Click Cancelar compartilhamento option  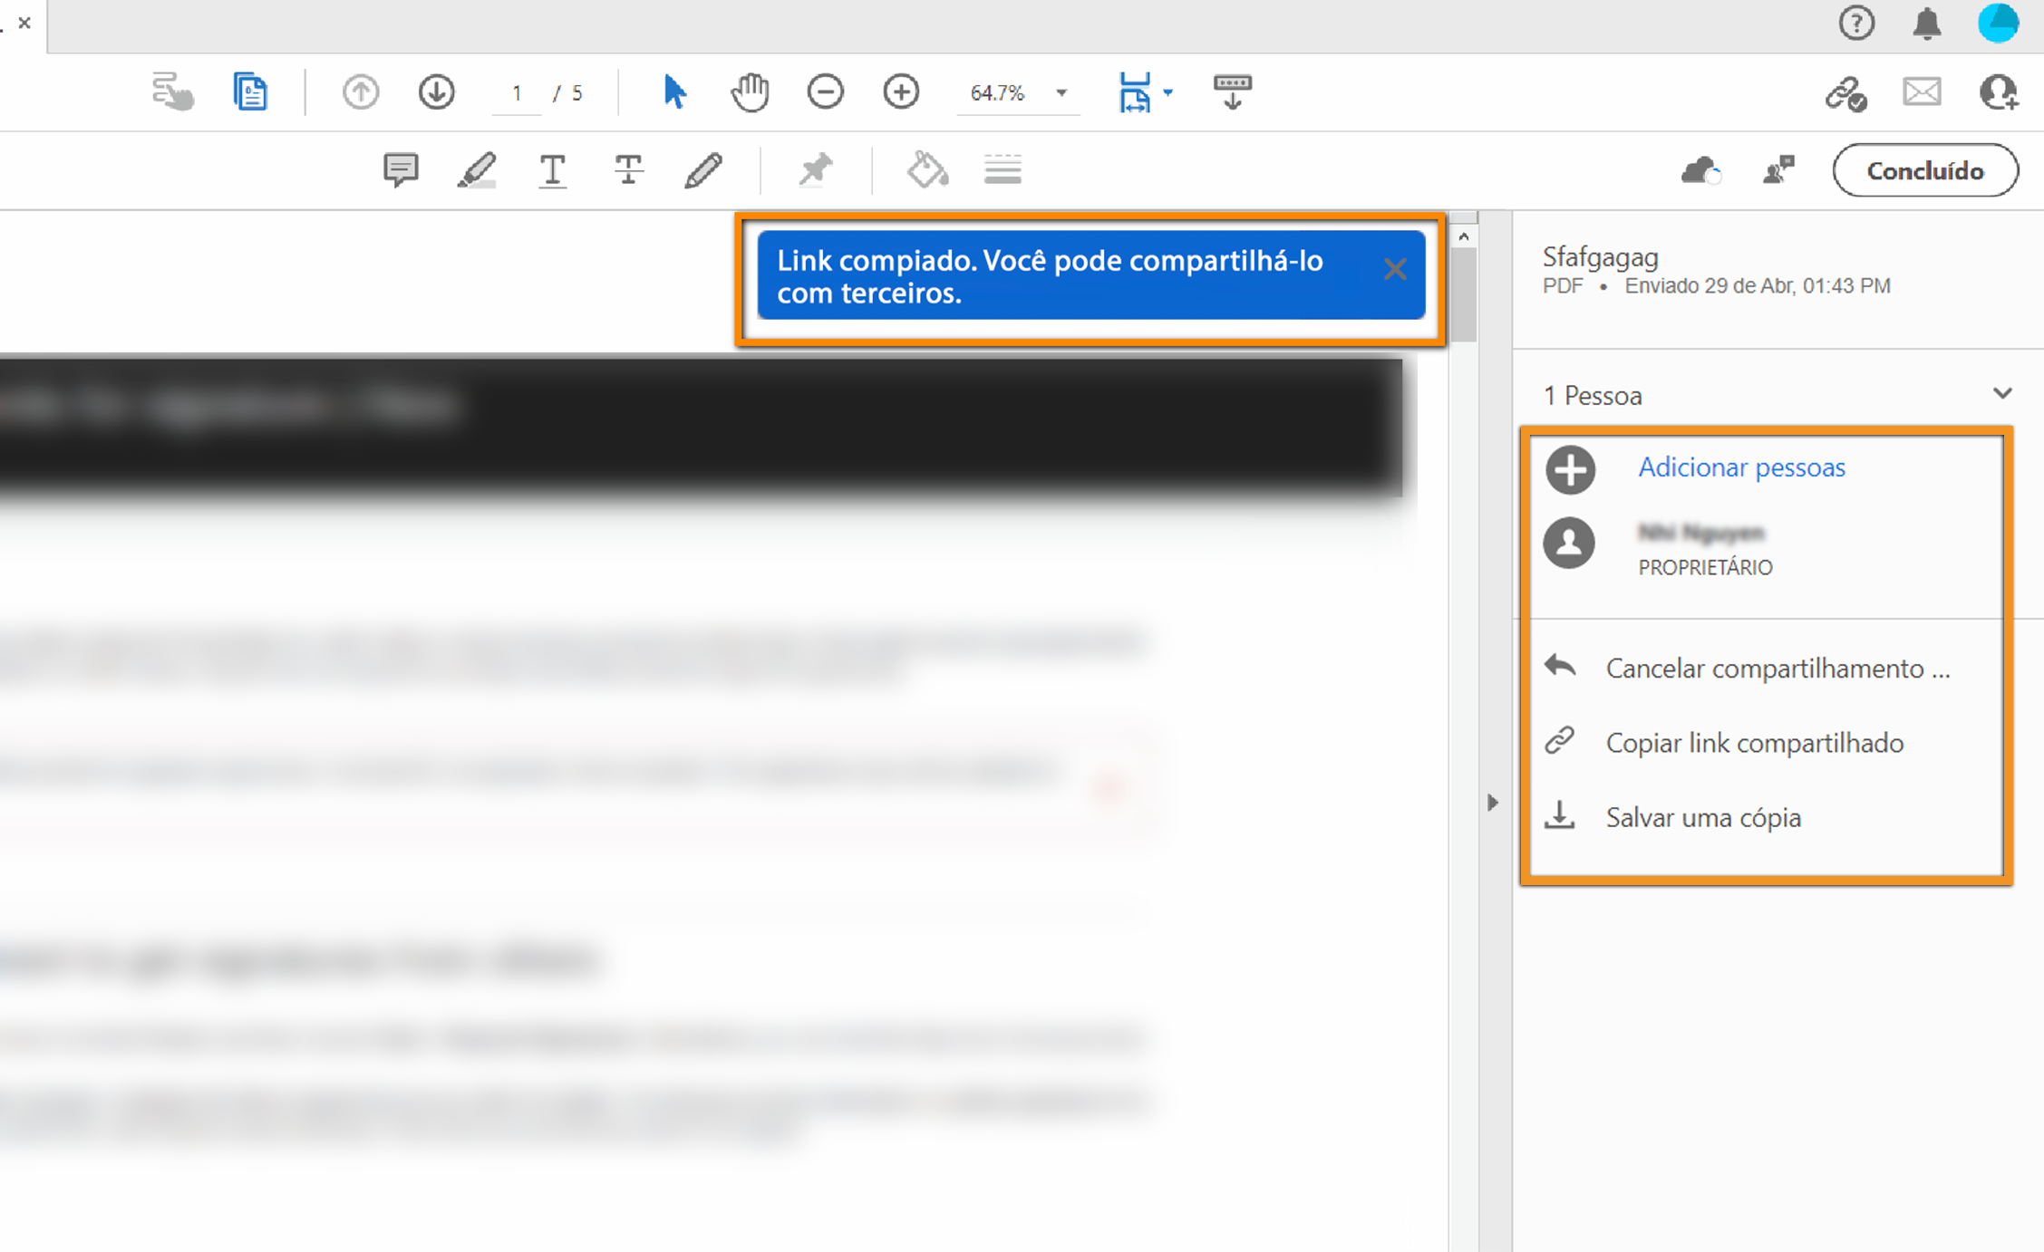pos(1777,669)
